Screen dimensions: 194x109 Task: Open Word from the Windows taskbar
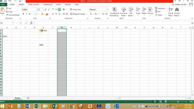28,106
